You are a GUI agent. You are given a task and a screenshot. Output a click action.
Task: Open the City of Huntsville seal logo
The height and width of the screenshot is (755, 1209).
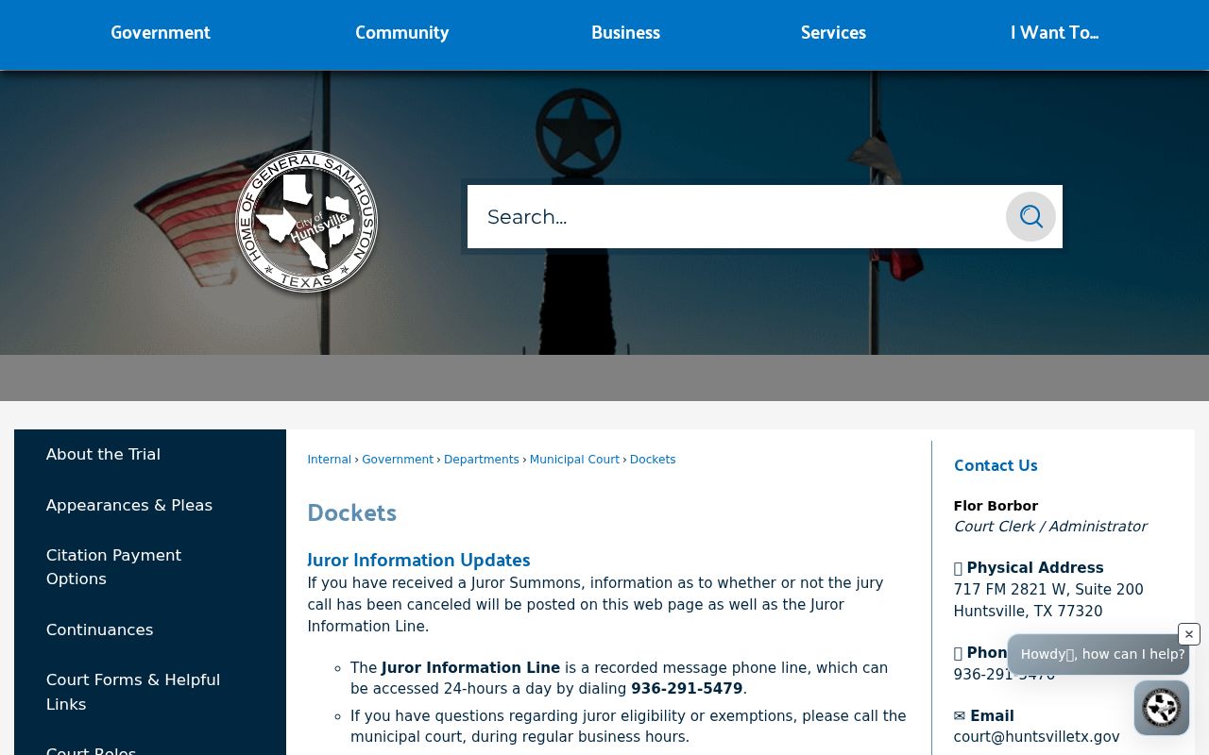[x=306, y=222]
